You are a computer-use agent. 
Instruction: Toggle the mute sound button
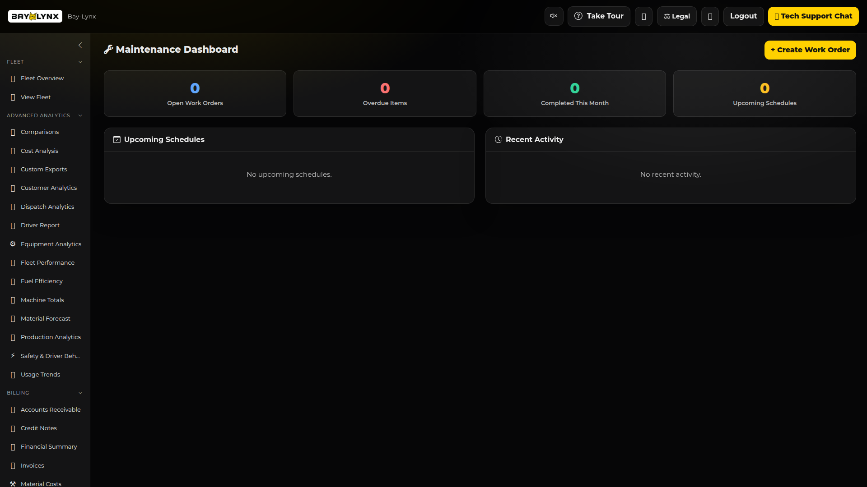tap(553, 16)
